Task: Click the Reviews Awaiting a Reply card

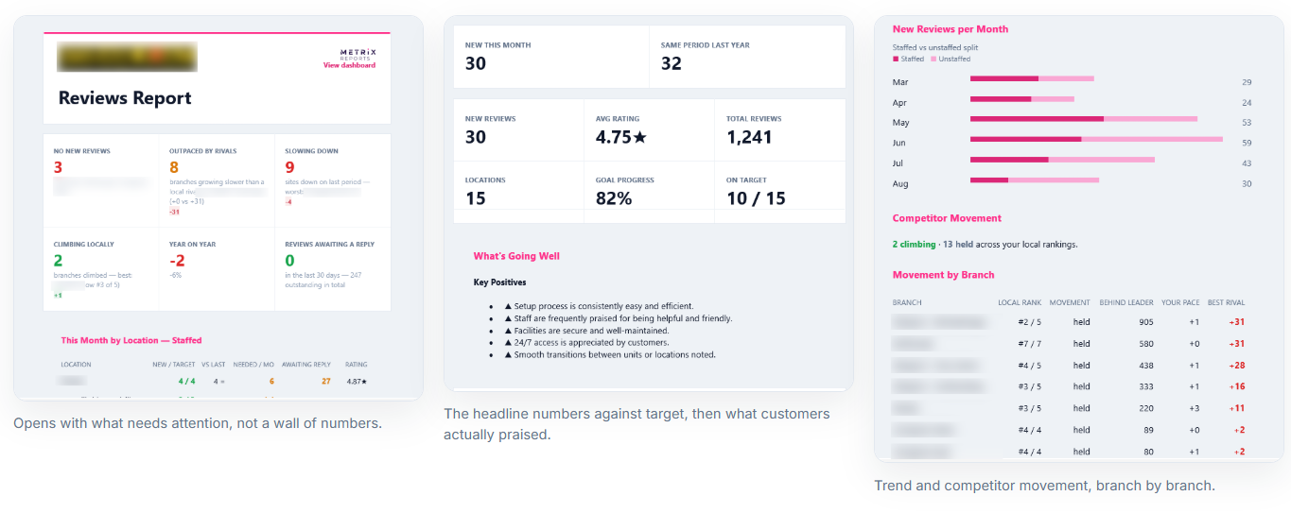Action: pos(333,268)
